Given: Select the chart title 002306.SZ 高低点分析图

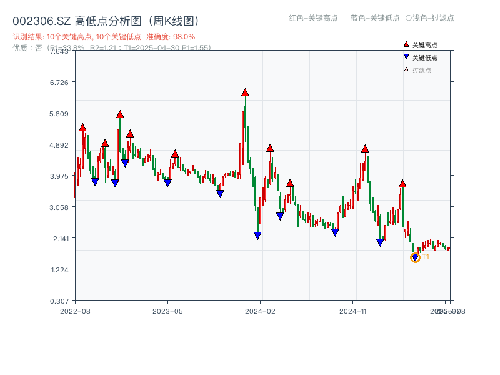Looking at the screenshot, I should pos(105,19).
